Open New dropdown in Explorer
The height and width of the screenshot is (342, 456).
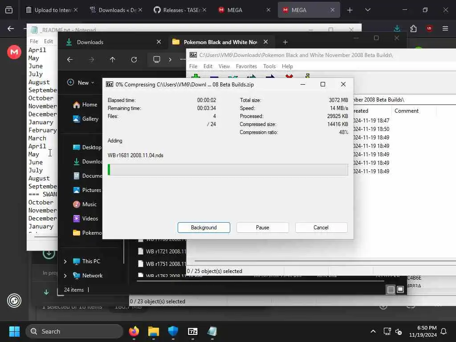pyautogui.click(x=81, y=82)
